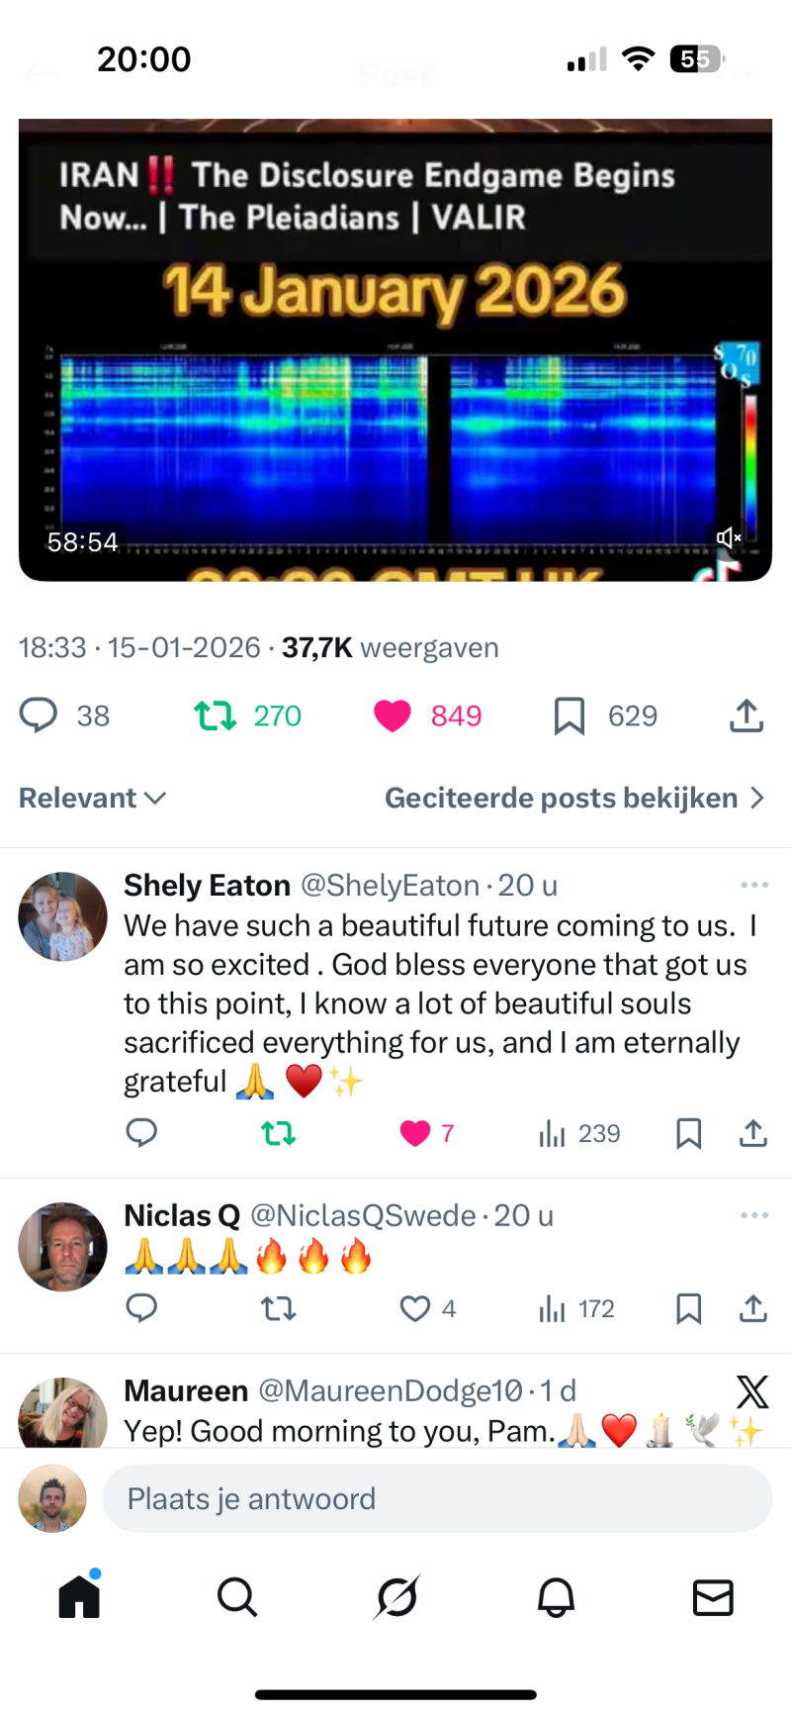Bookmark Shely Eaton's reply
Image resolution: width=791 pixels, height=1716 pixels.
coord(688,1133)
